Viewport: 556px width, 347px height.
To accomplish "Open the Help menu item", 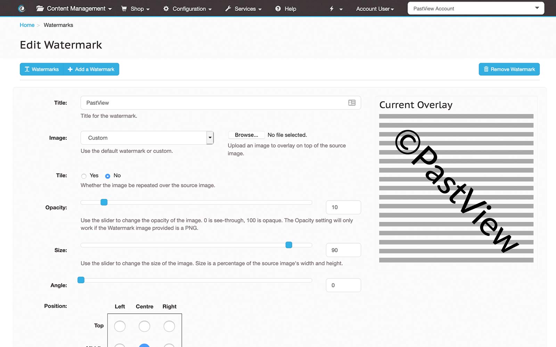I will (286, 9).
